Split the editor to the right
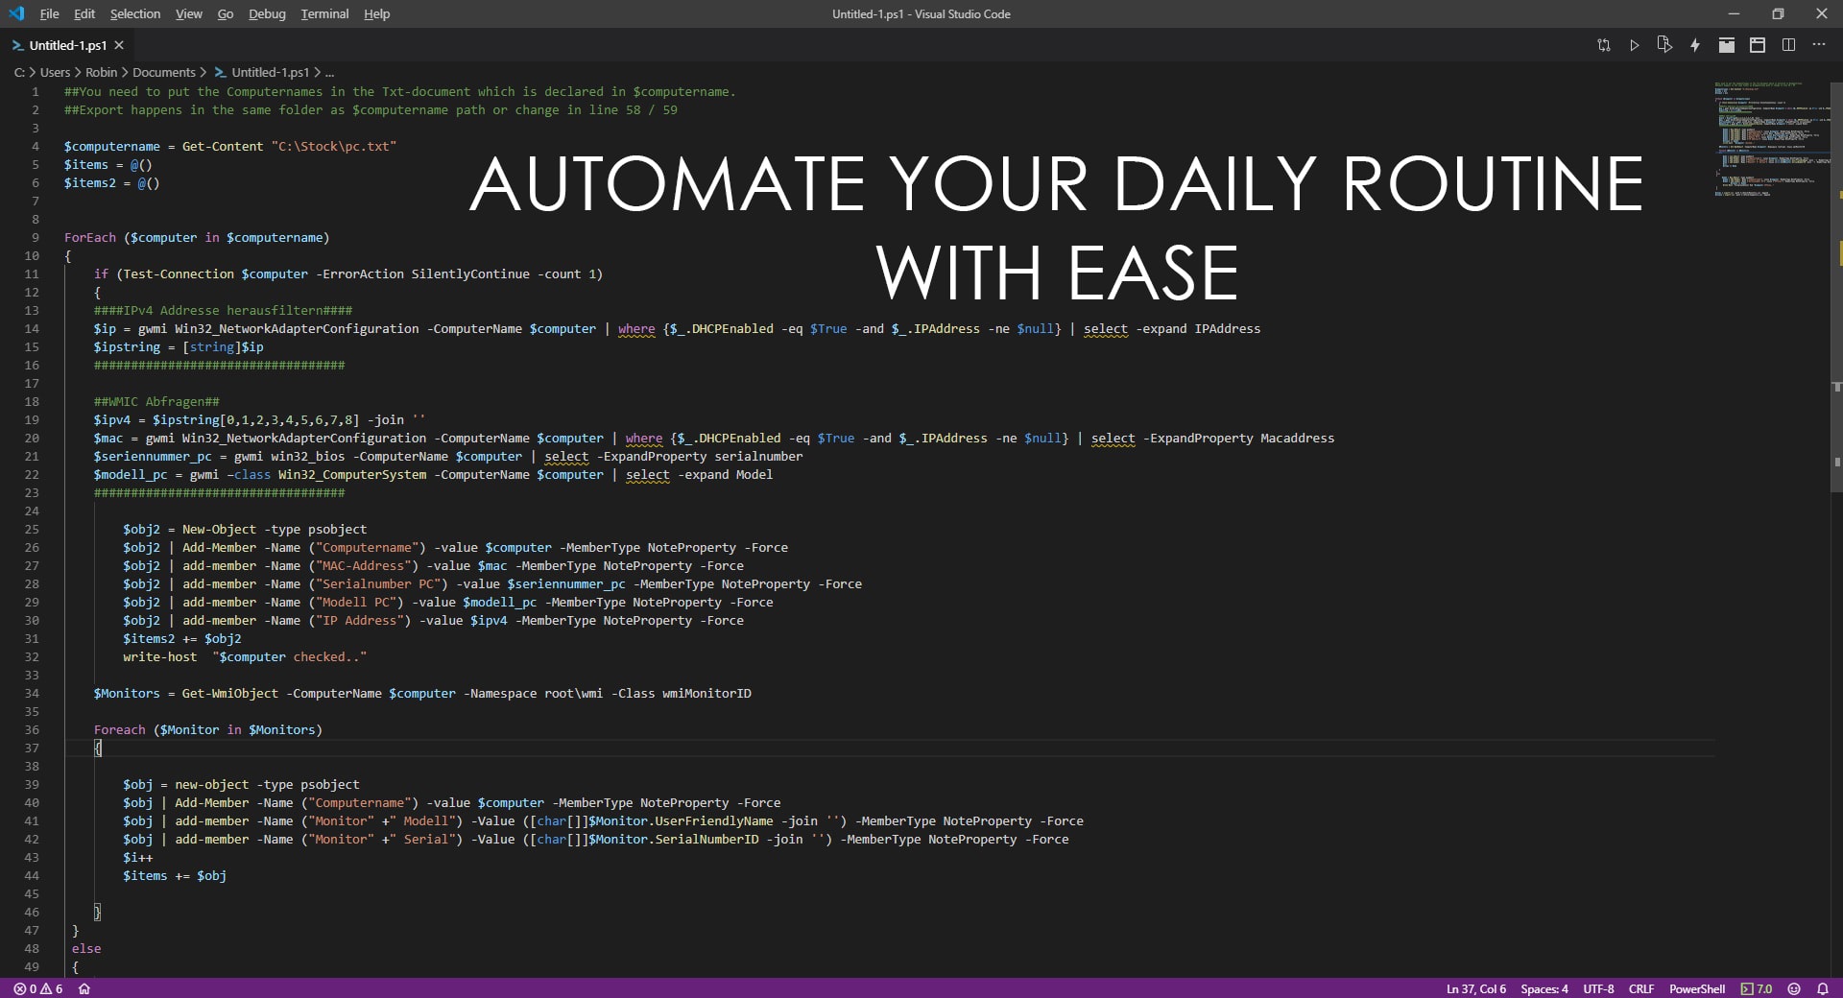Screen dimensions: 1843x998 [1788, 45]
